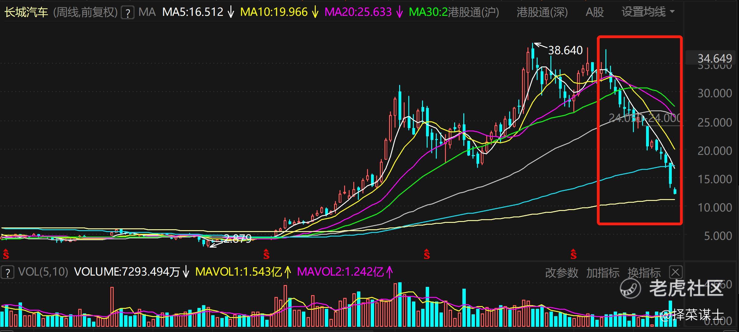The width and height of the screenshot is (739, 332).
Task: Click the 34.649 price marker on axis
Action: coord(715,58)
